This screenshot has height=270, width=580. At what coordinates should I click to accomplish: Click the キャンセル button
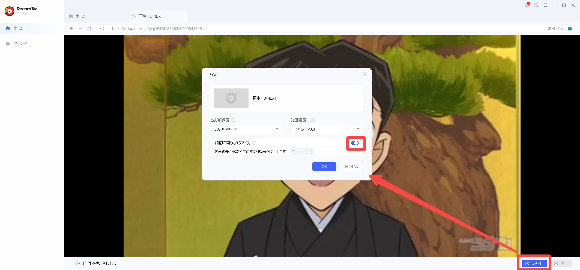[x=351, y=167]
